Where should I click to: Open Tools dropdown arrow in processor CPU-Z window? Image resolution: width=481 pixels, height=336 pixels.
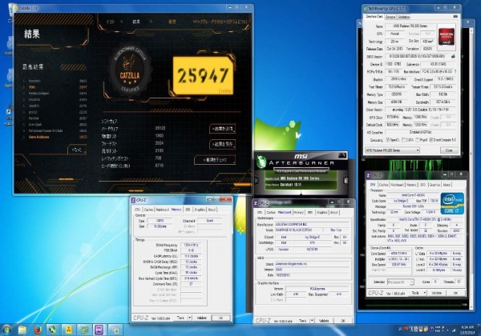point(425,293)
